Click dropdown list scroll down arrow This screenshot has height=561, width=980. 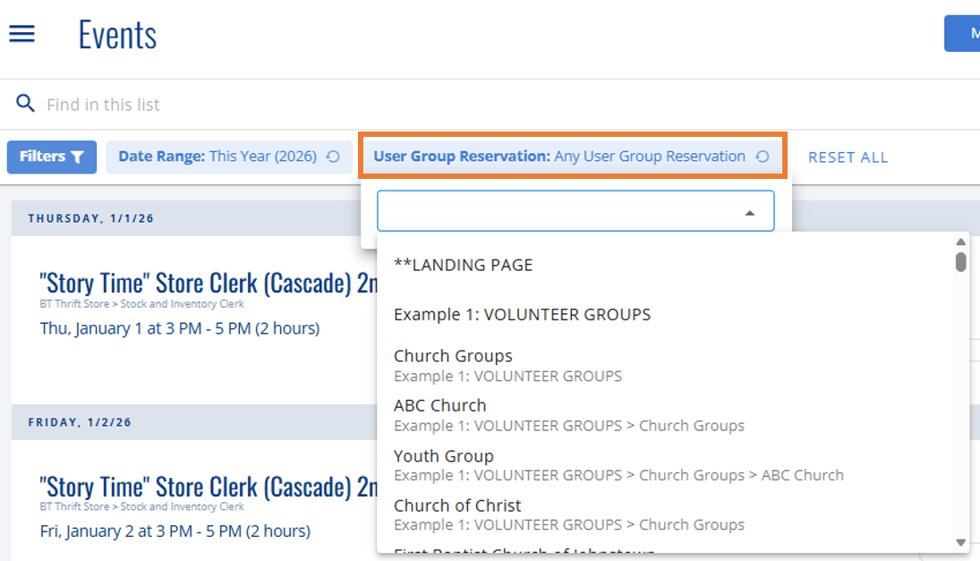point(960,542)
